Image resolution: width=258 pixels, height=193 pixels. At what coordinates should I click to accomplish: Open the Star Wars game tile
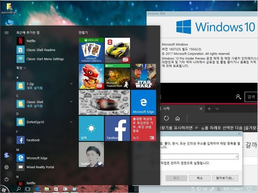[143, 76]
